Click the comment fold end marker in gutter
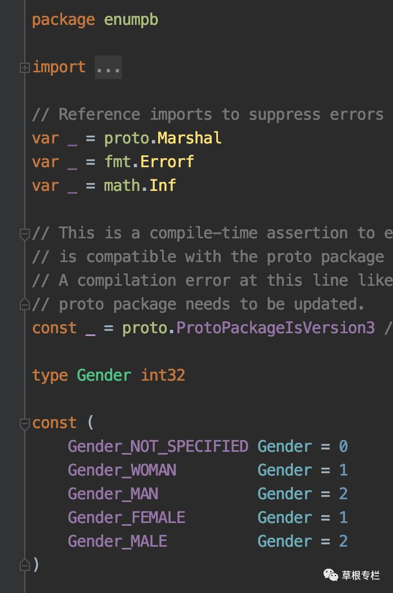This screenshot has height=593, width=393. click(25, 304)
